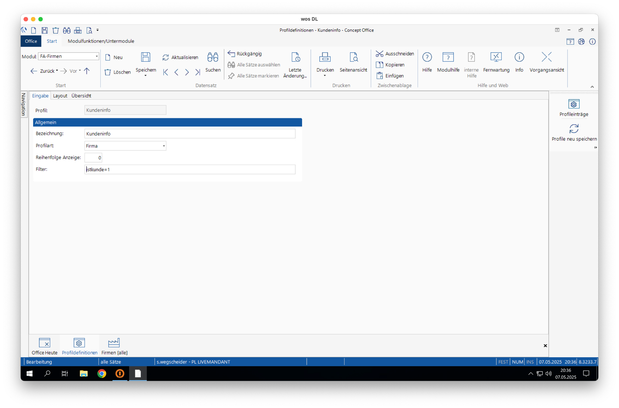Jump to the first record
The height and width of the screenshot is (408, 619).
tap(166, 72)
